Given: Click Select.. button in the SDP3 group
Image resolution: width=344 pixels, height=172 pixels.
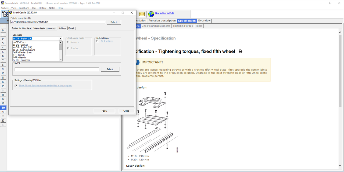Looking at the screenshot, I should (x=110, y=69).
